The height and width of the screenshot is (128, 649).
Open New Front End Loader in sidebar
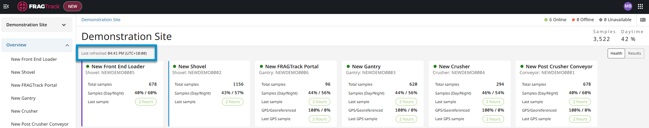click(x=34, y=59)
